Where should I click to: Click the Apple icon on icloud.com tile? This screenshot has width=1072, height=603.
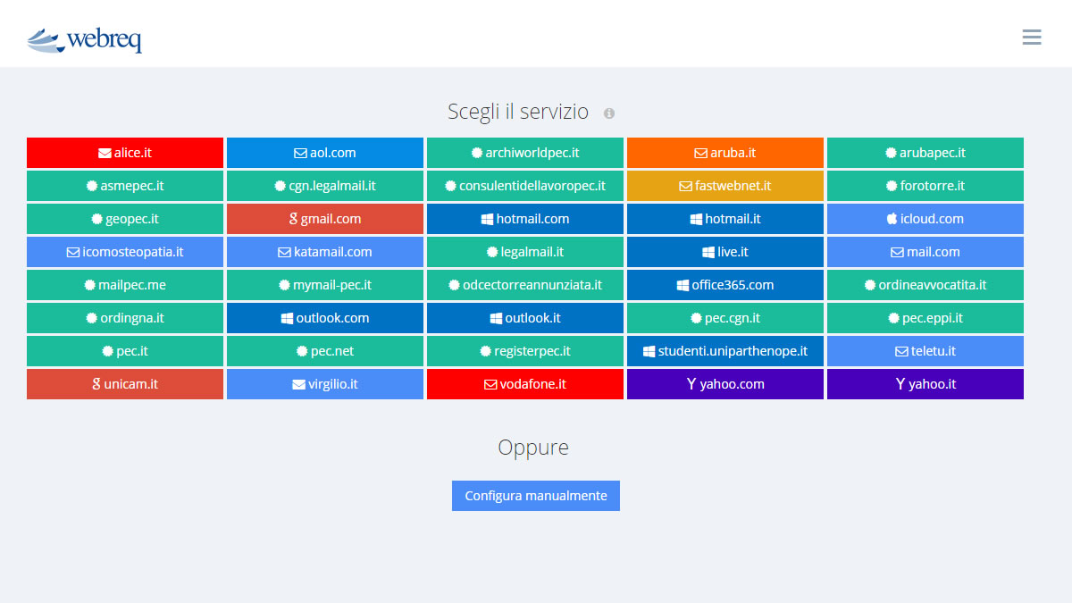pyautogui.click(x=891, y=219)
